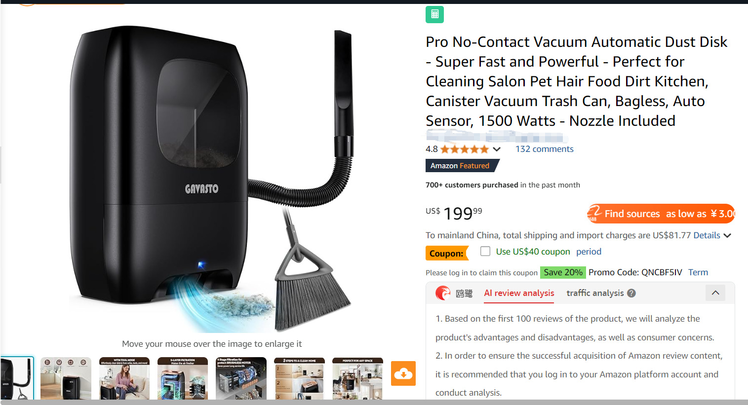Select the 5-Layer Filtration thumbnail

(183, 378)
